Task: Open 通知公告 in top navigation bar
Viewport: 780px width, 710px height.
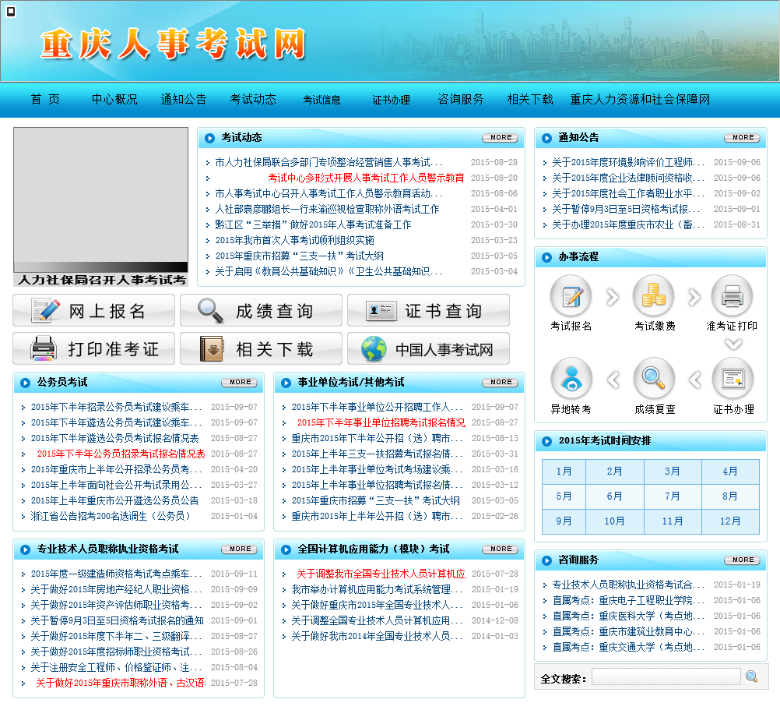Action: tap(184, 99)
